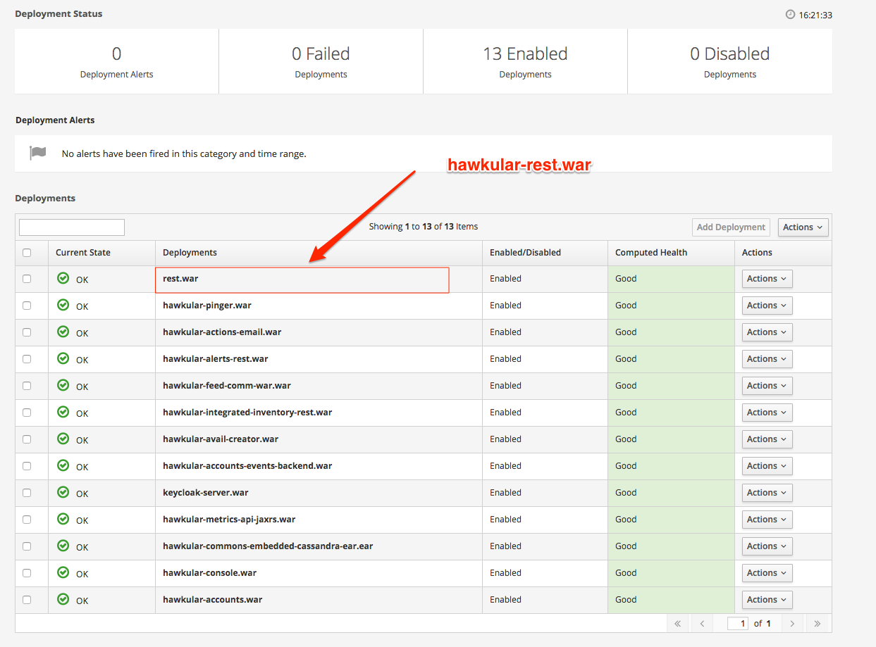This screenshot has width=876, height=647.
Task: Sort by the Computed Health column header
Action: tap(650, 253)
